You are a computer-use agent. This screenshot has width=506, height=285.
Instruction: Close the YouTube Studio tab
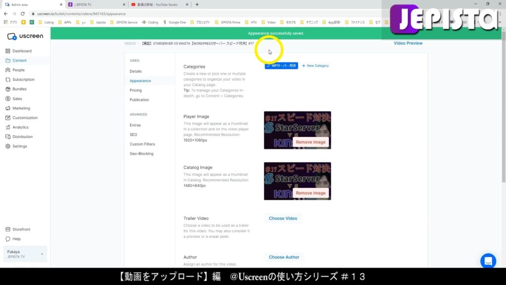[187, 4]
